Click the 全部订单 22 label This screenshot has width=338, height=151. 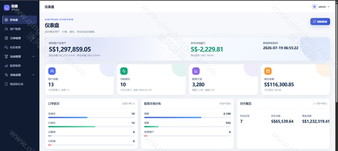tap(128, 104)
